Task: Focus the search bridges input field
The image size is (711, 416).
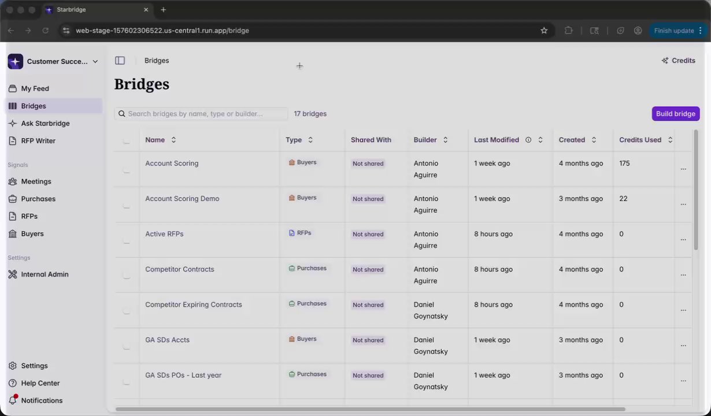Action: point(205,114)
